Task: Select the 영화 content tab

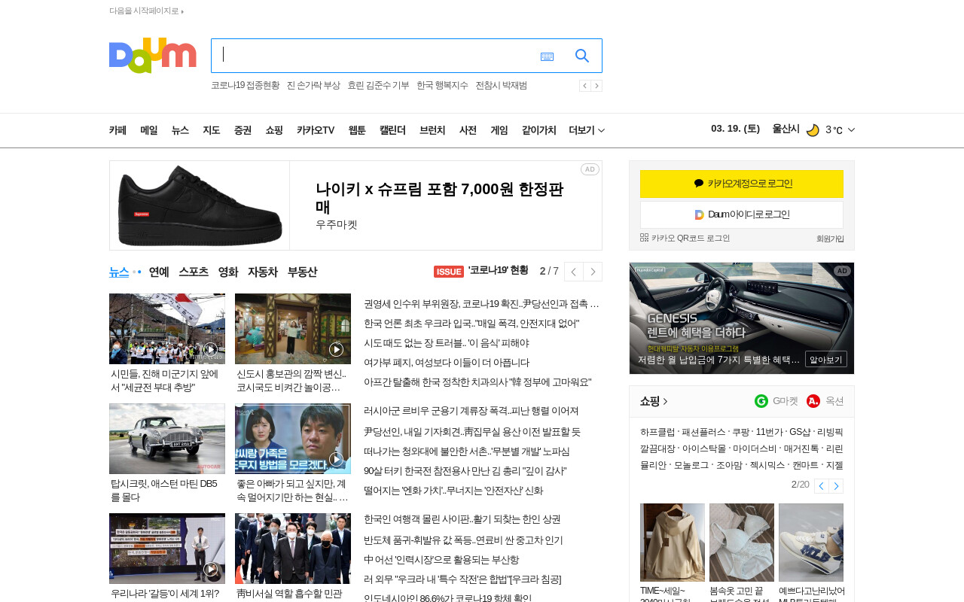Action: coord(228,272)
